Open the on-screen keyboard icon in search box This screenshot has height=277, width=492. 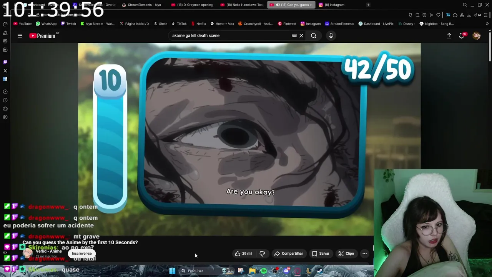pos(294,36)
